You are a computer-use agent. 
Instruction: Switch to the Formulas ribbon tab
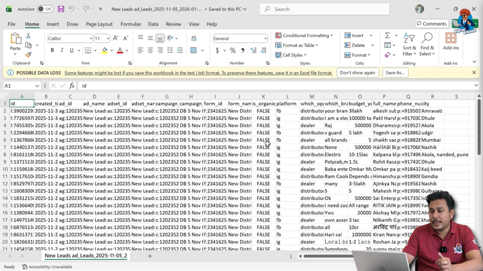(131, 24)
